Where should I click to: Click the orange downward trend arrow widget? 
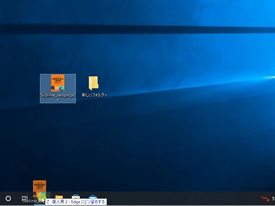click(265, 199)
